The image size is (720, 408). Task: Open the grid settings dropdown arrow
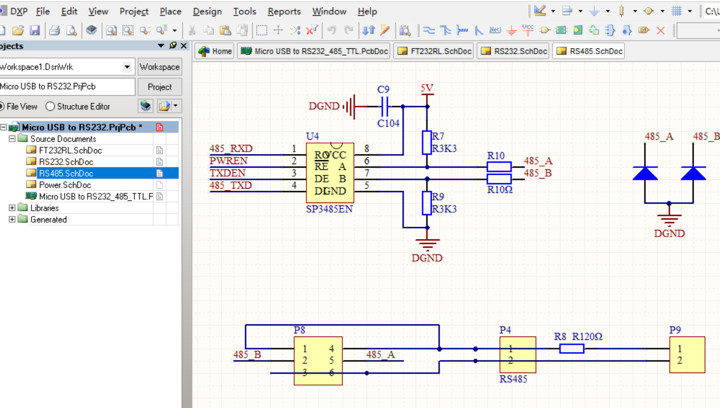tap(689, 11)
